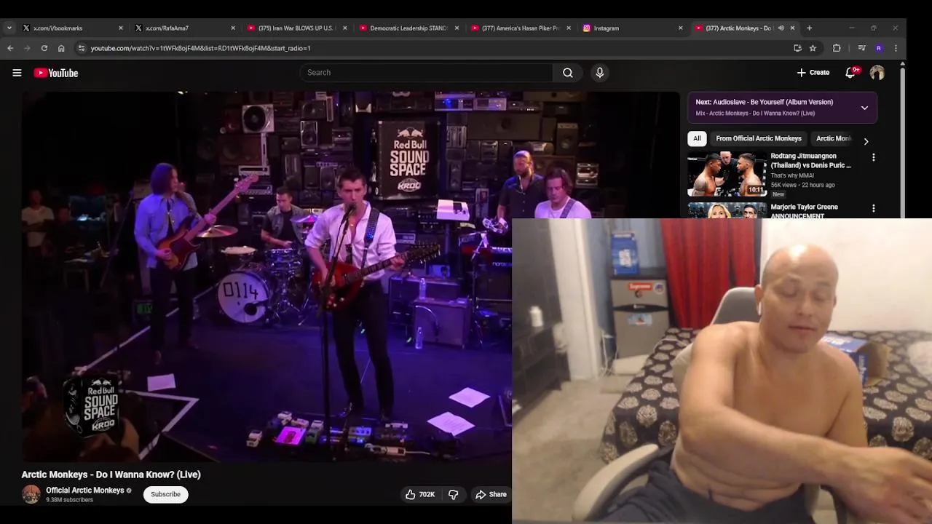932x524 pixels.
Task: Share the Arctic Monkeys video
Action: pos(491,494)
